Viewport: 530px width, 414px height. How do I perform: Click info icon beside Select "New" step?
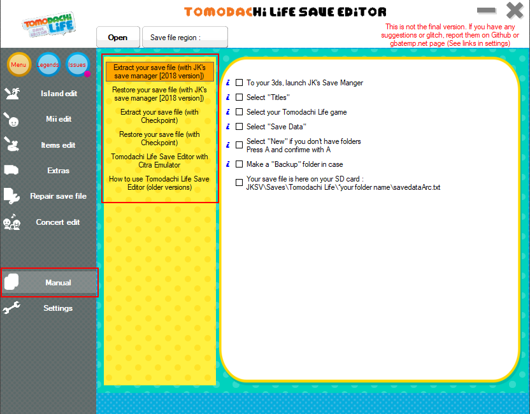pos(228,145)
